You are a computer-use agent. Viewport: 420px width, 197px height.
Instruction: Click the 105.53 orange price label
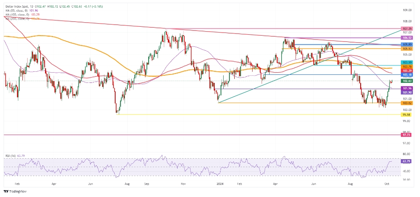pyautogui.click(x=407, y=49)
